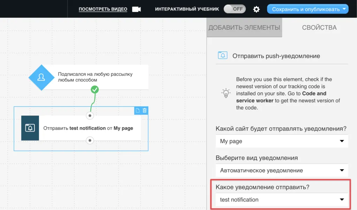Click Сохранить и опубликовать button
This screenshot has width=357, height=210.
[307, 9]
